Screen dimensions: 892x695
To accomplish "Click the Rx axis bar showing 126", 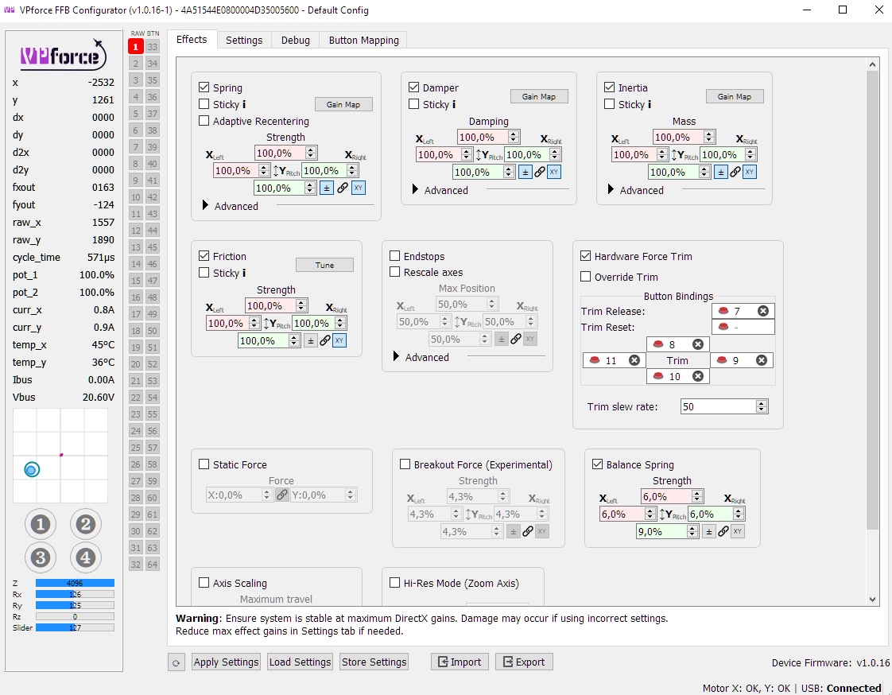I will pos(75,594).
